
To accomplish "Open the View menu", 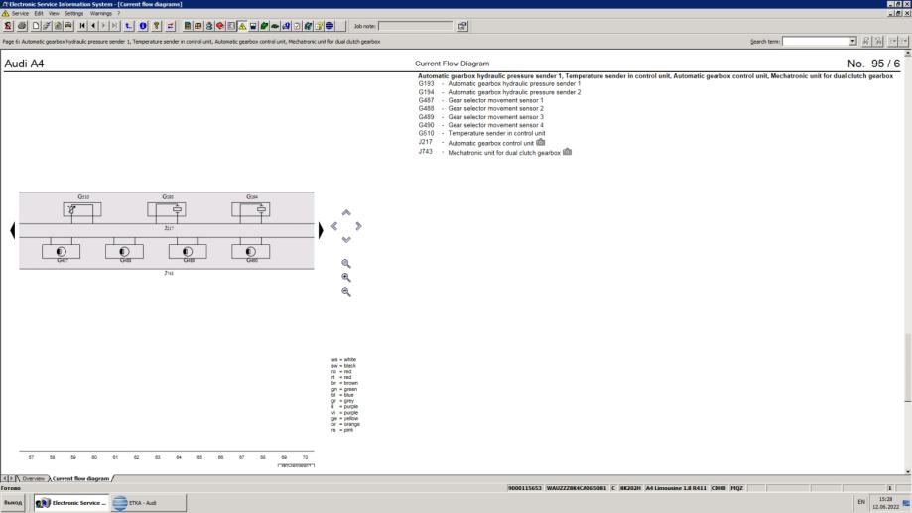I will tap(54, 13).
